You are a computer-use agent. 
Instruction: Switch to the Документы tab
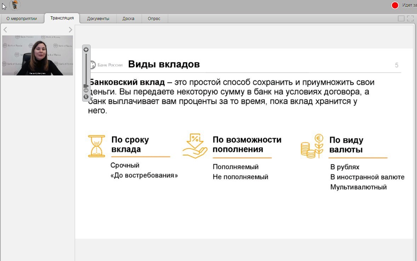[98, 19]
